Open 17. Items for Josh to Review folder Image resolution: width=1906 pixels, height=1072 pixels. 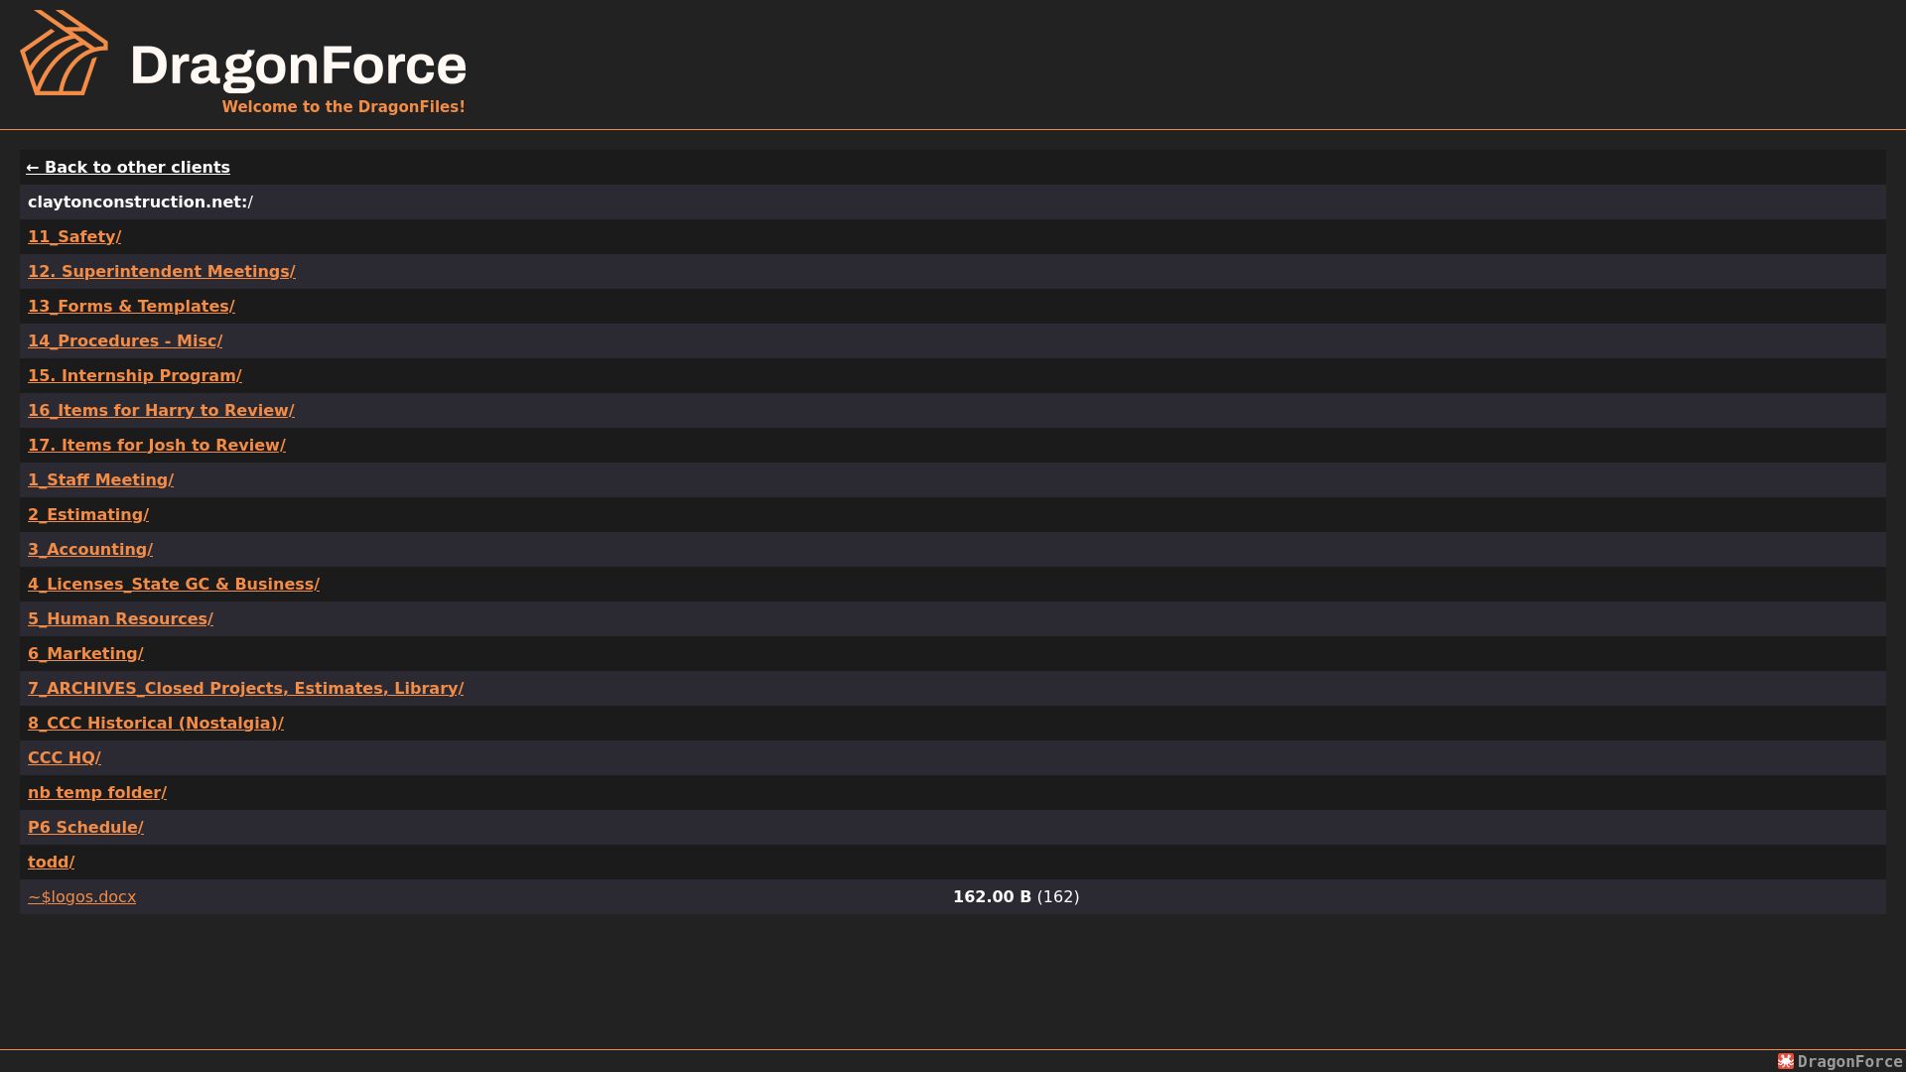coord(157,445)
